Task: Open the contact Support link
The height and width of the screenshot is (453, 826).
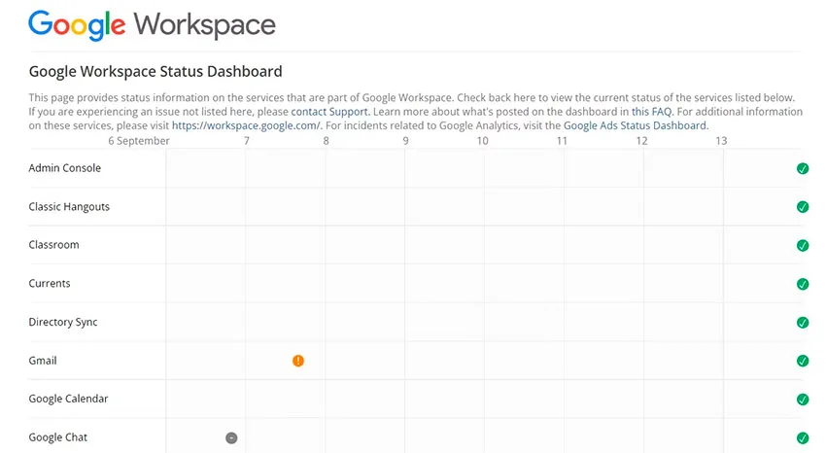Action: [x=329, y=112]
